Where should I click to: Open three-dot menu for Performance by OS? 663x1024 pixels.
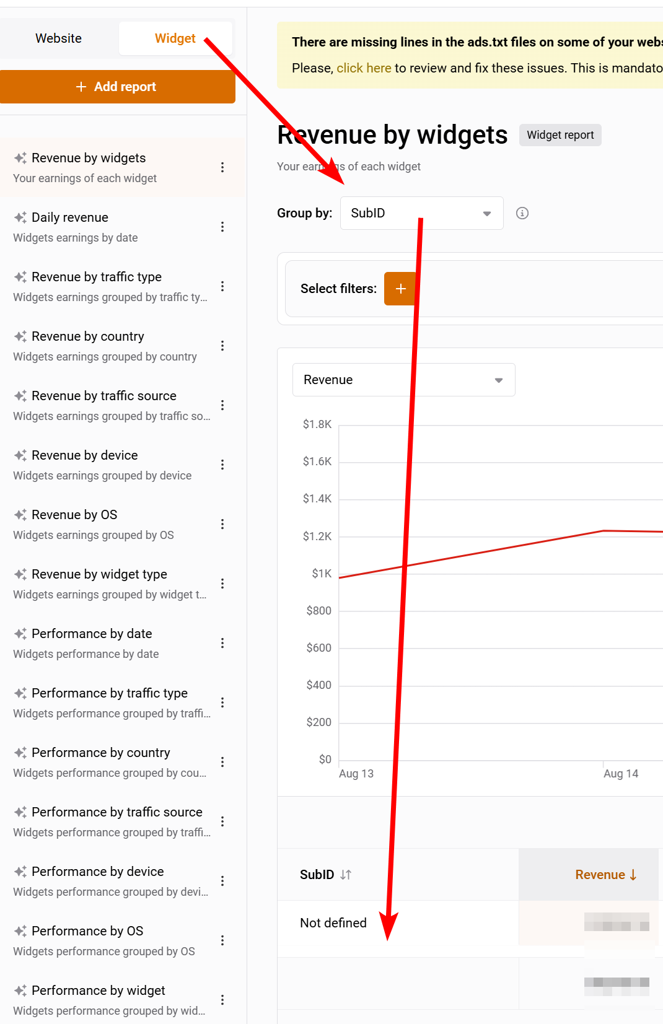tap(222, 940)
